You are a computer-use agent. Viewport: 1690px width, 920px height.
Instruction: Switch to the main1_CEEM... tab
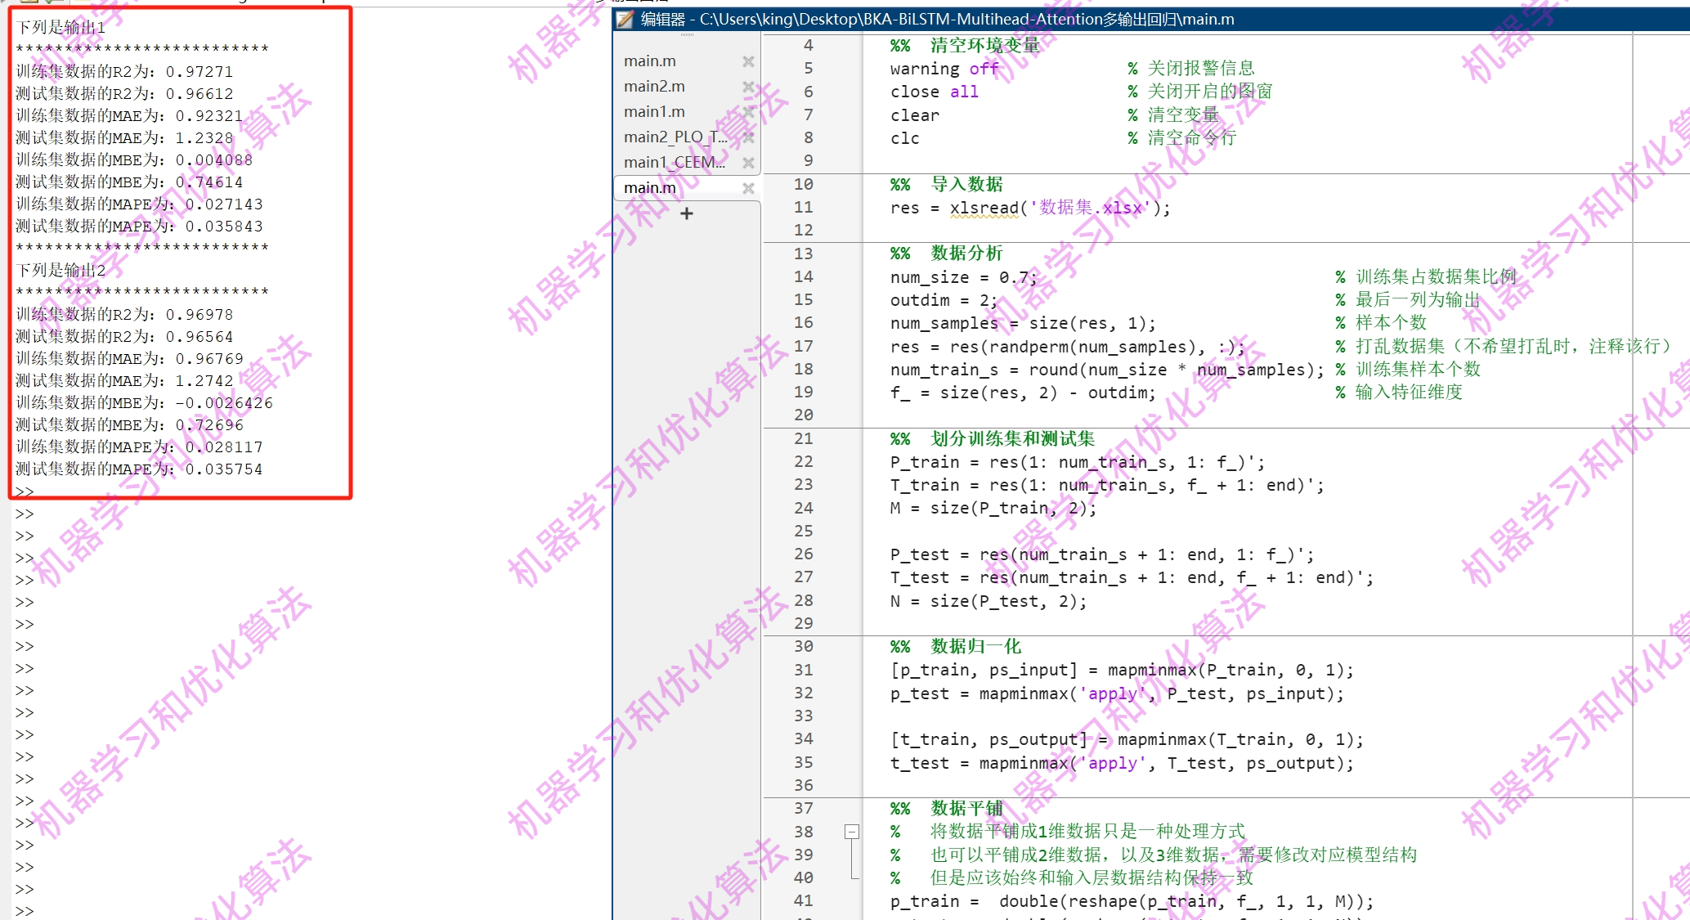675,163
